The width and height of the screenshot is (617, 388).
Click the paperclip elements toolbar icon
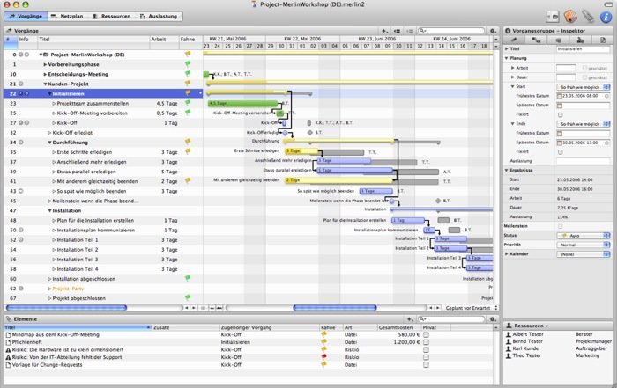[x=588, y=17]
